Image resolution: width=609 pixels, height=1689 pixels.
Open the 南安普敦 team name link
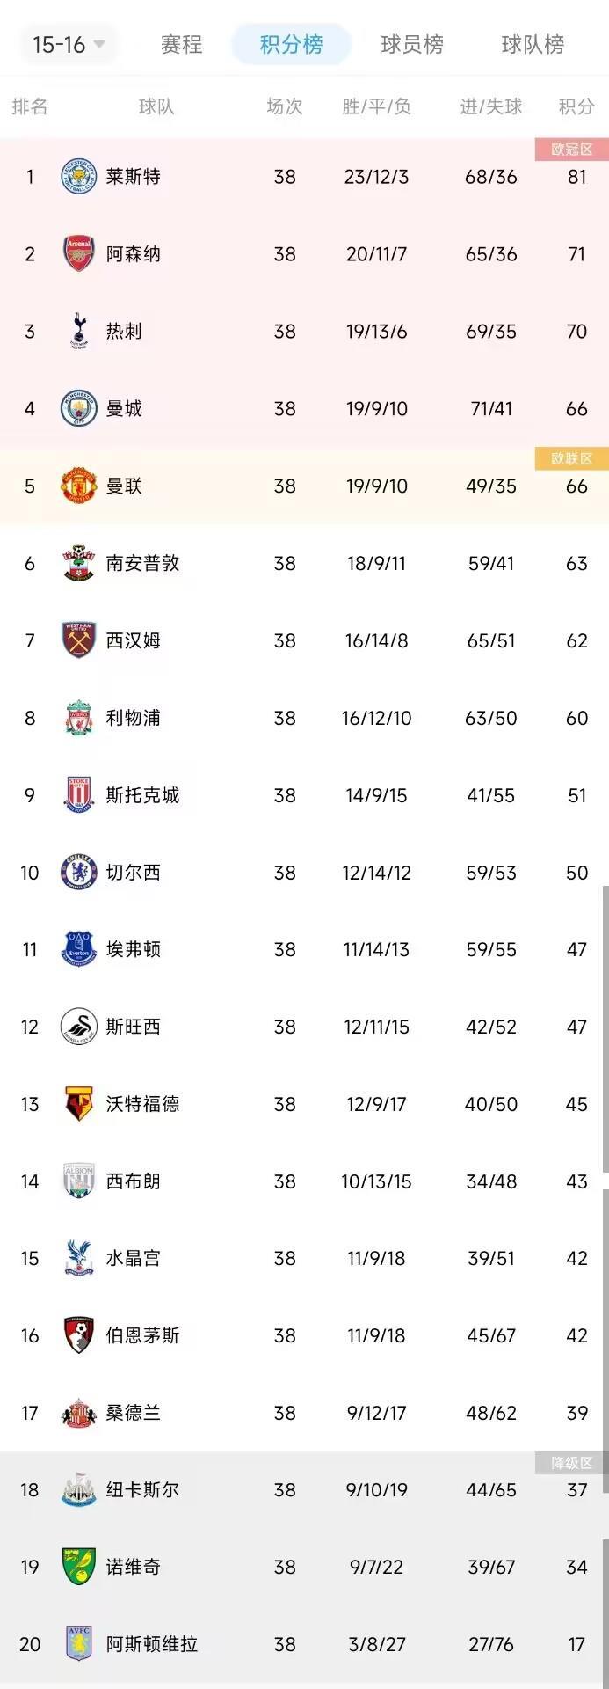[x=142, y=564]
